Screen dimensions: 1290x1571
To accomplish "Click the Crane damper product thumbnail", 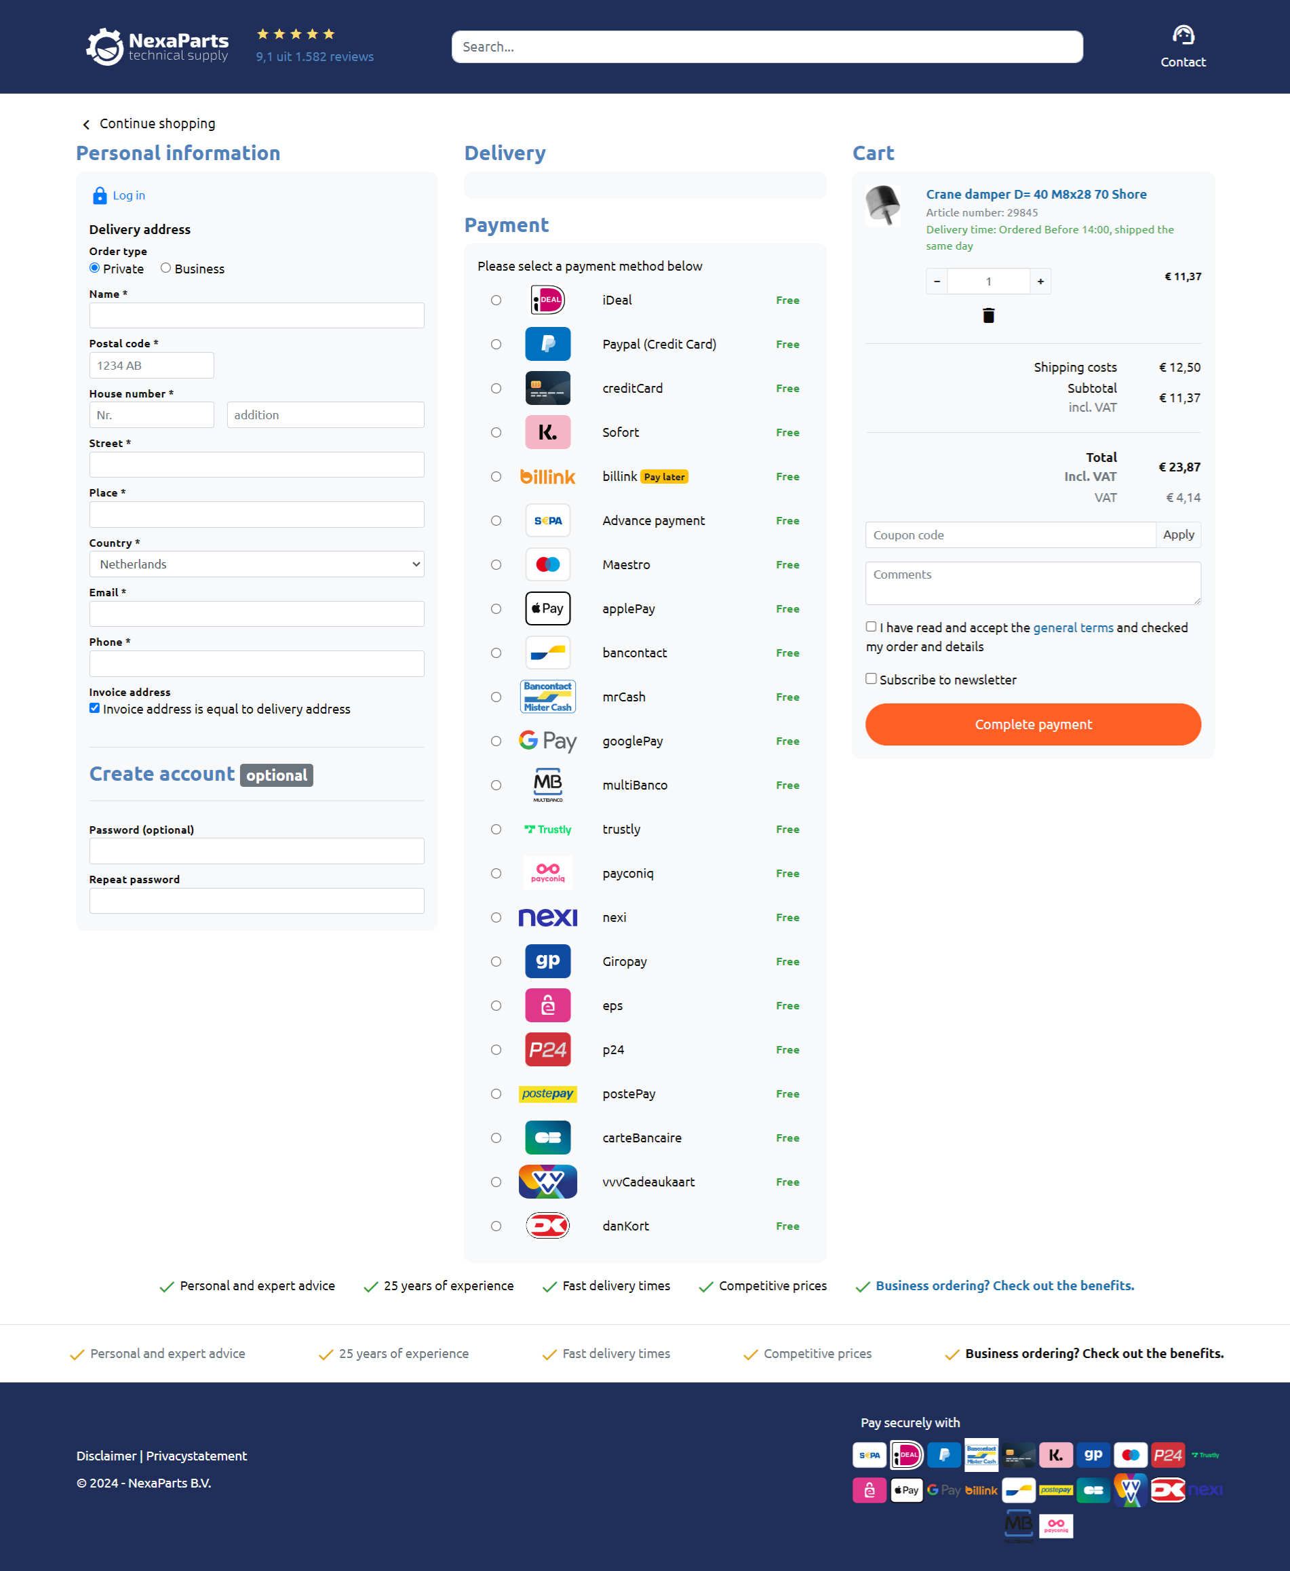I will pyautogui.click(x=883, y=205).
